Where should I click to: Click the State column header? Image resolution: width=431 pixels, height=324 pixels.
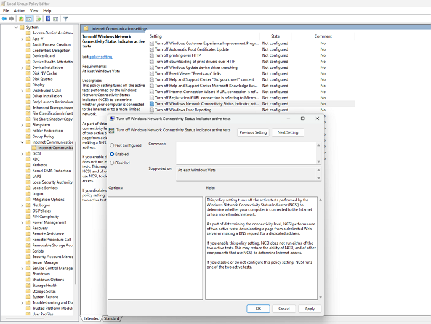[275, 36]
